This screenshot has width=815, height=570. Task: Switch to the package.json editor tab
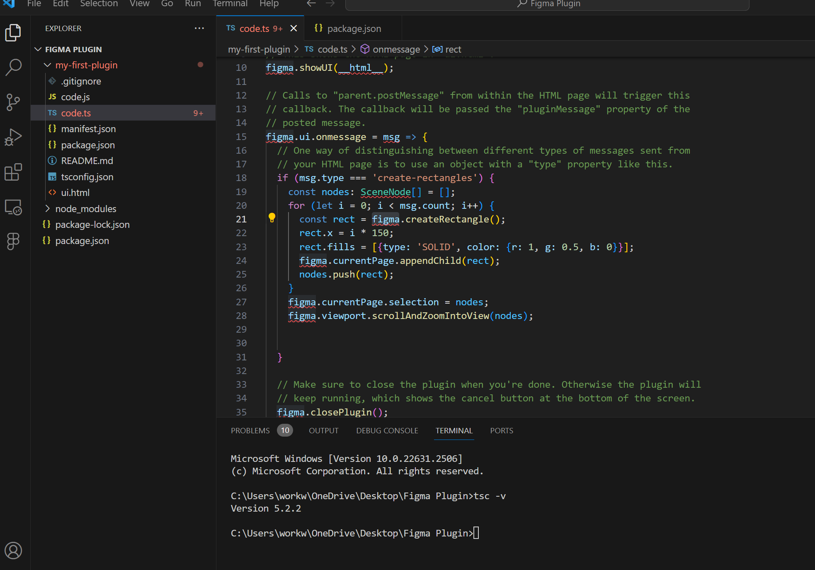click(x=353, y=28)
